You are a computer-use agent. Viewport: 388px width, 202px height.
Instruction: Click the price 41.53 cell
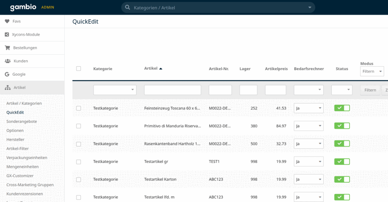point(281,108)
